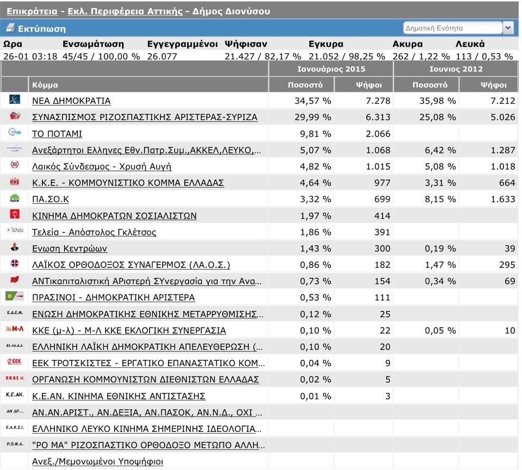The image size is (522, 470).
Task: Open the ΛΑΪΚΟΣ ΟΡΘΟΔΟΞΟΣ ΣΥΝΑΓΕΡΜΟΣ link
Action: (x=131, y=265)
